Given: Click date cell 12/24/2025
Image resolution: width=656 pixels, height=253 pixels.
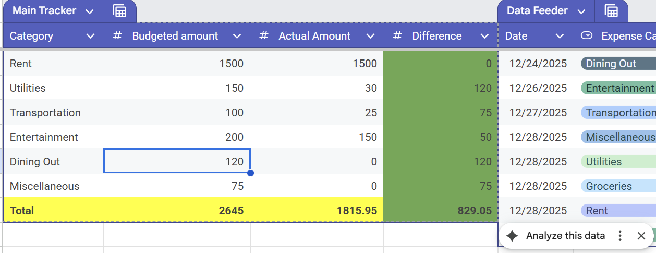Looking at the screenshot, I should pyautogui.click(x=537, y=64).
